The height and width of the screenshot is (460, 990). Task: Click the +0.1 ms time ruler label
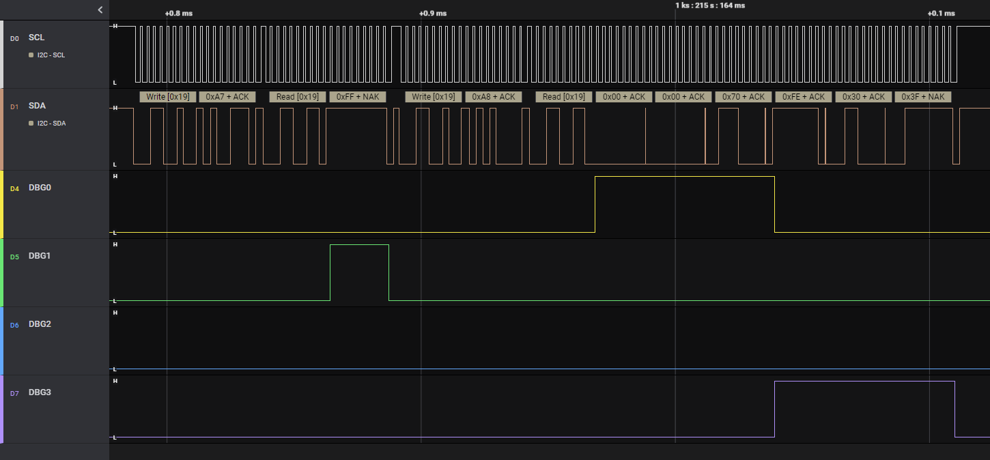[x=941, y=14]
